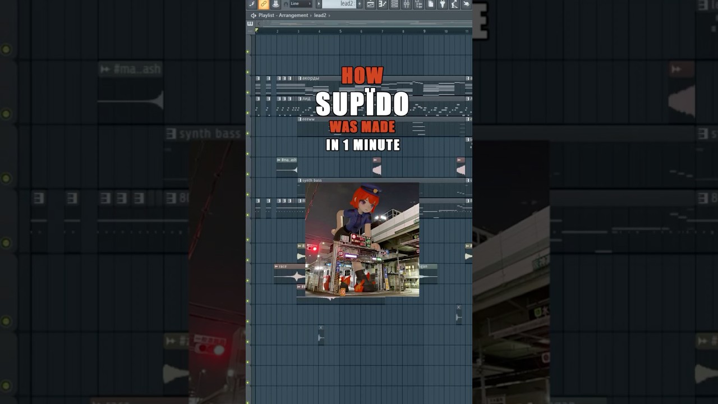Select the stamp tool icon

(275, 4)
